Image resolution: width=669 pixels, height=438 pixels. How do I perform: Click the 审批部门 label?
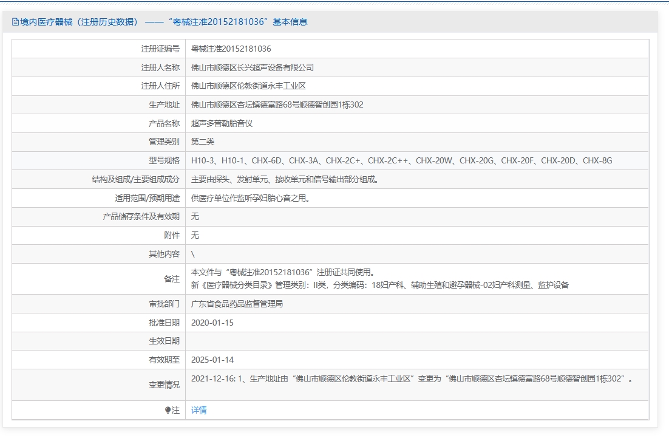(x=165, y=304)
